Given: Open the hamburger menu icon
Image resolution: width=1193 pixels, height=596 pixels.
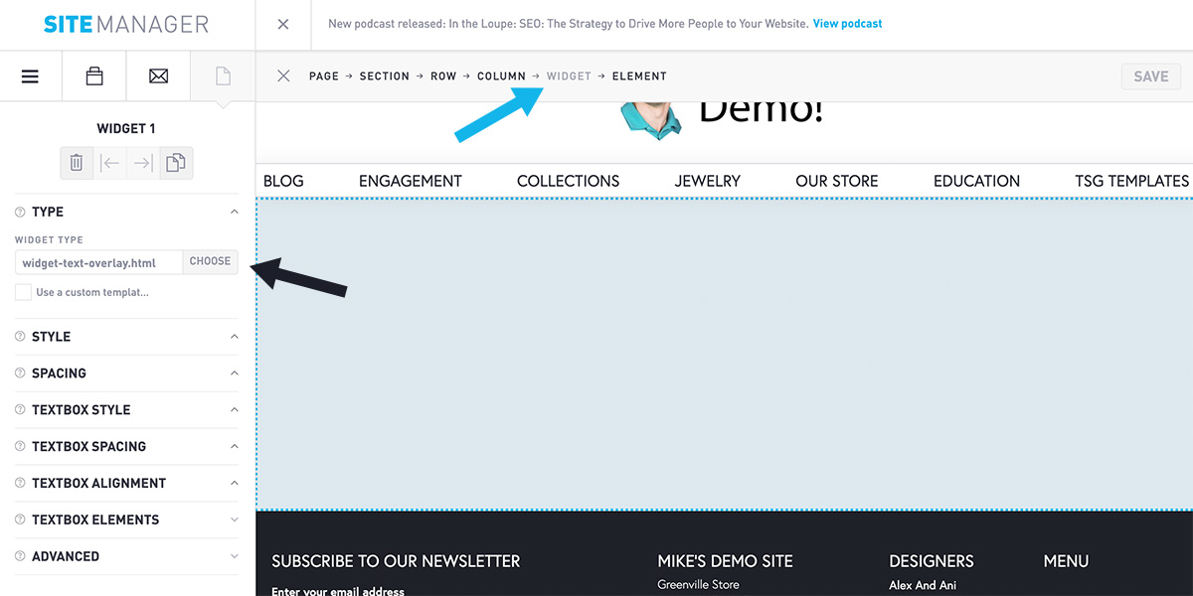Looking at the screenshot, I should (x=31, y=76).
